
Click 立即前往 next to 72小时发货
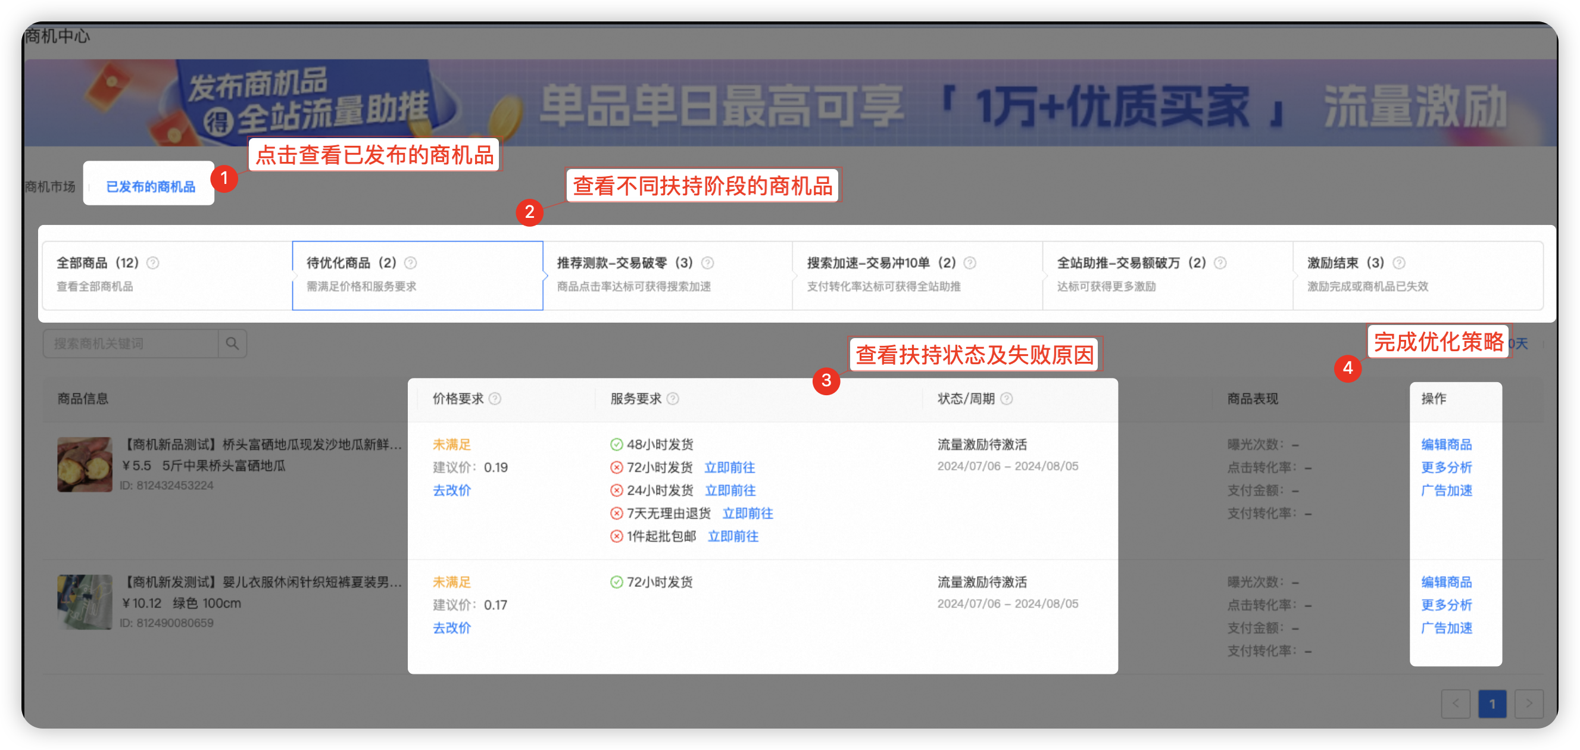[729, 467]
